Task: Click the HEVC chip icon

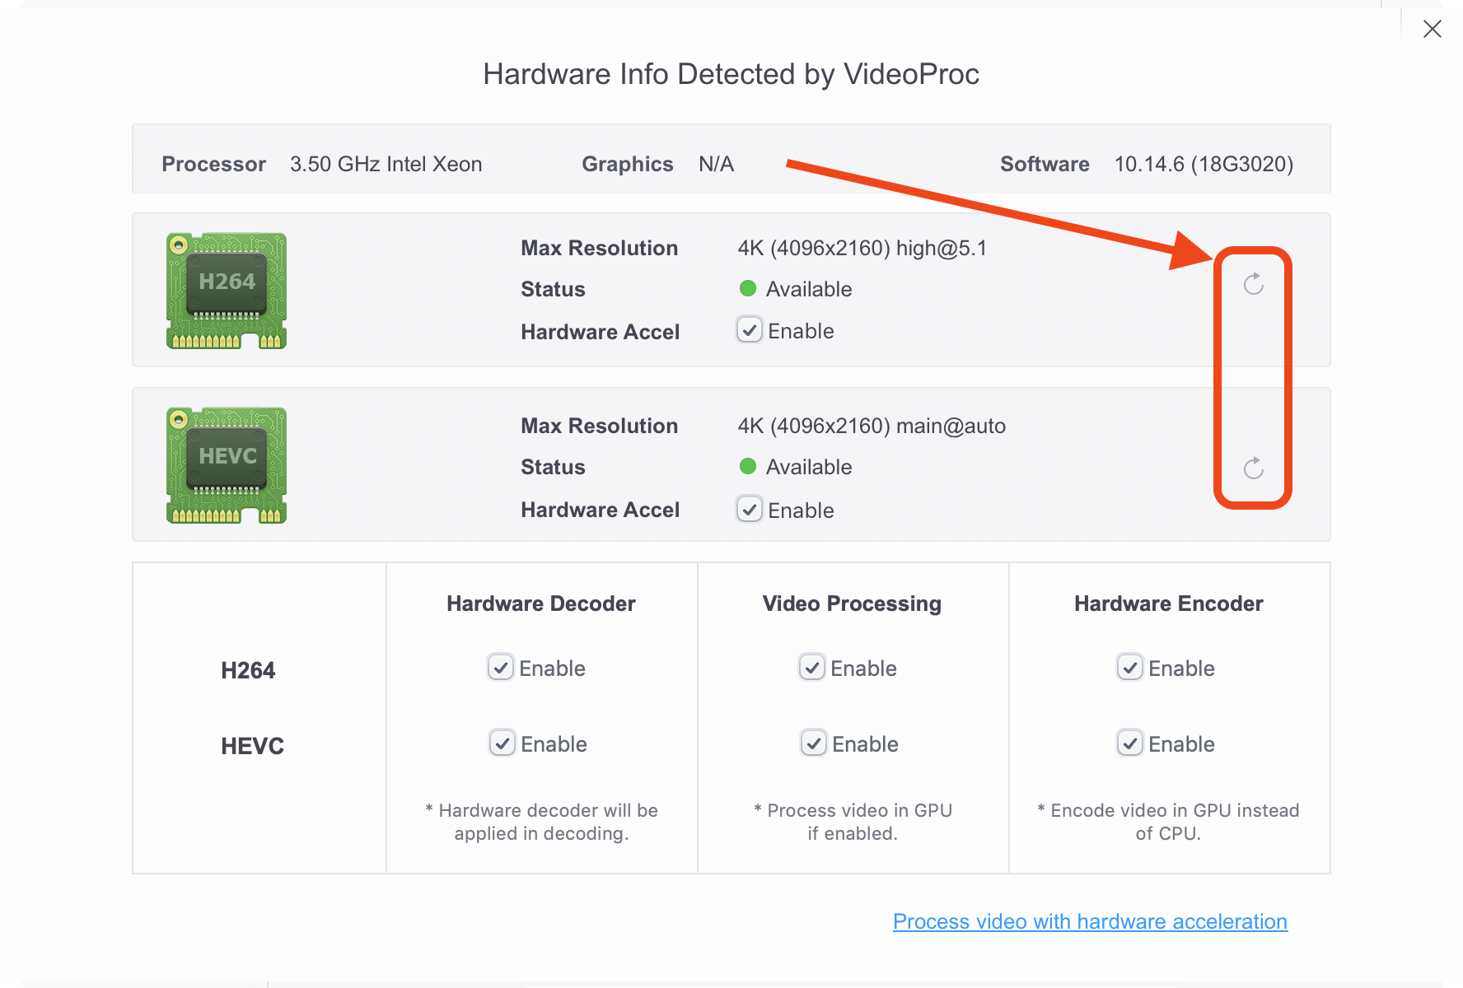Action: coord(227,465)
